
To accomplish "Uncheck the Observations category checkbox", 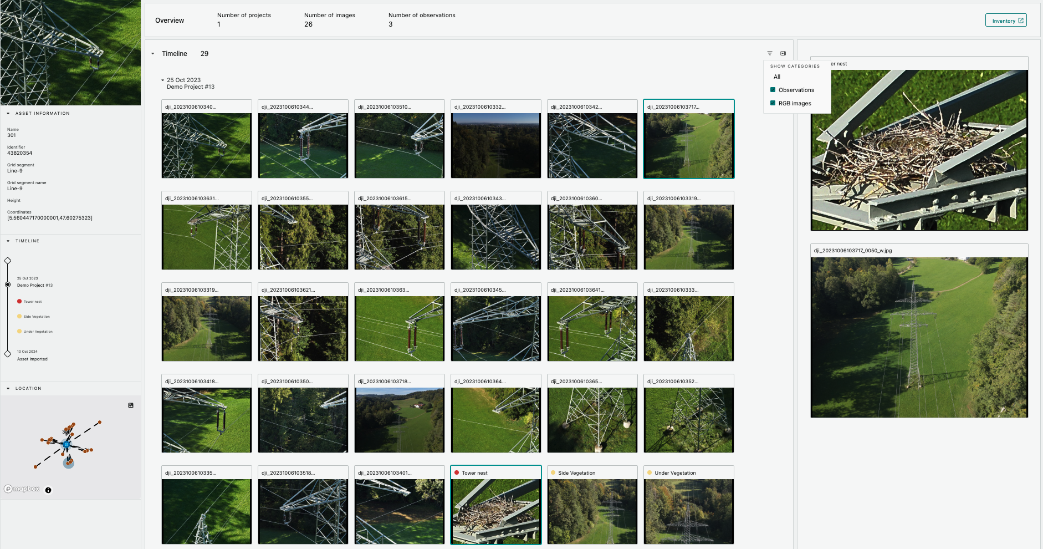I will 773,90.
